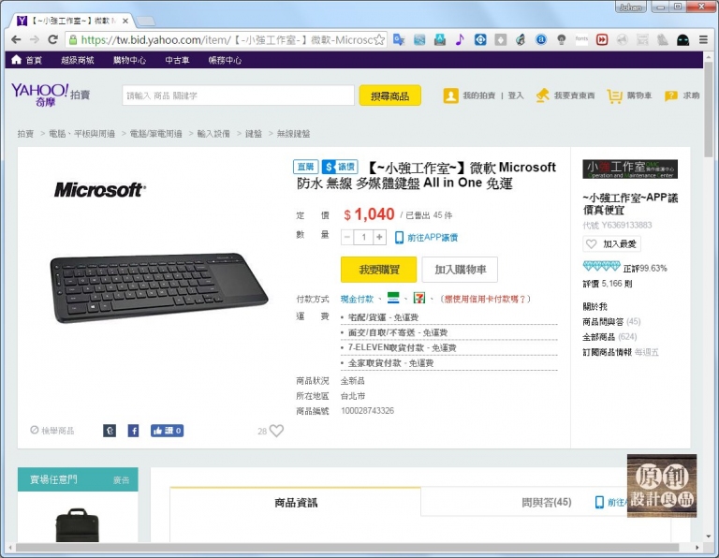Click the keyboard product image
This screenshot has height=558, width=719.
pyautogui.click(x=158, y=287)
